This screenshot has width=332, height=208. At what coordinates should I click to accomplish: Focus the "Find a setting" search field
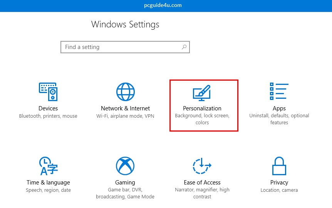tap(121, 47)
